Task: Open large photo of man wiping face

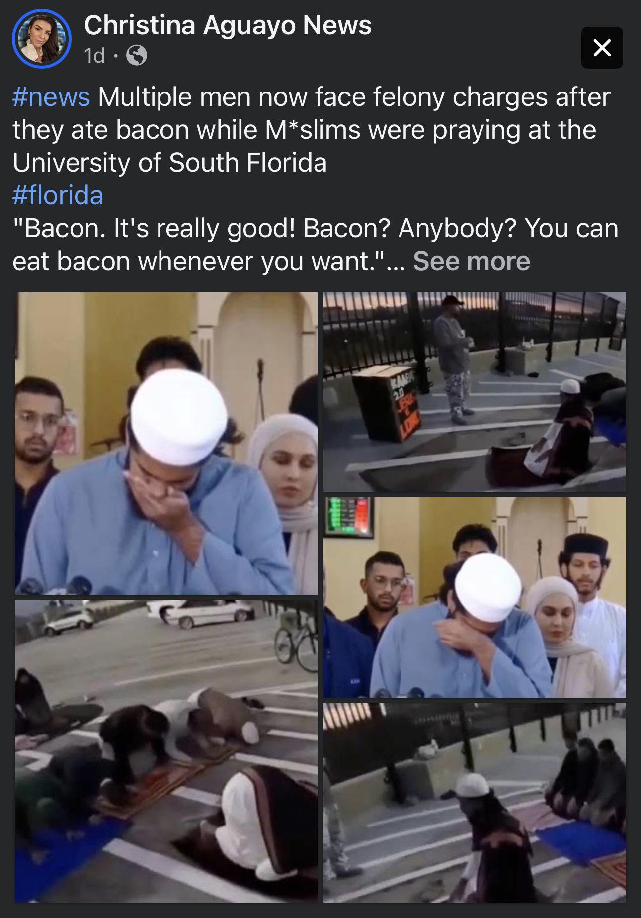Action: coord(166,444)
